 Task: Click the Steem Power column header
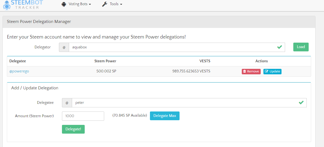pyautogui.click(x=105, y=61)
